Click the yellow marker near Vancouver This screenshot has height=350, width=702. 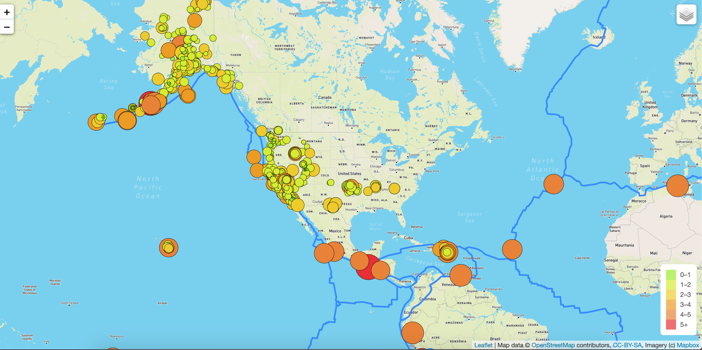point(261,131)
